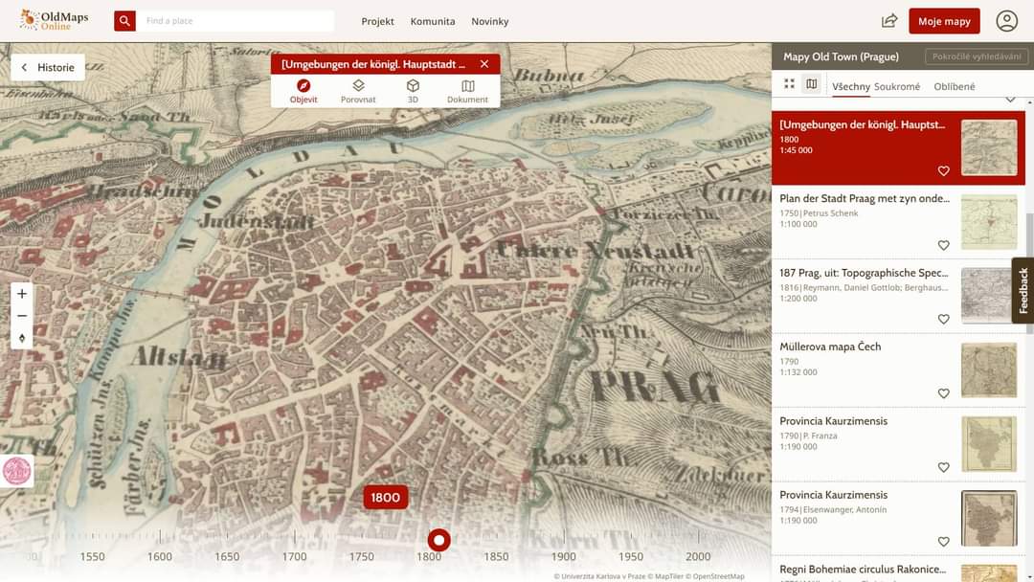Favorite Plan der Stadt Praag map
The height and width of the screenshot is (582, 1034).
tap(944, 245)
